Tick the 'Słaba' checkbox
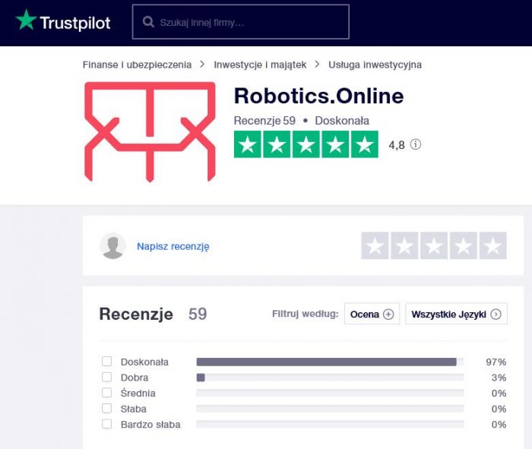This screenshot has height=449, width=532. pos(107,408)
